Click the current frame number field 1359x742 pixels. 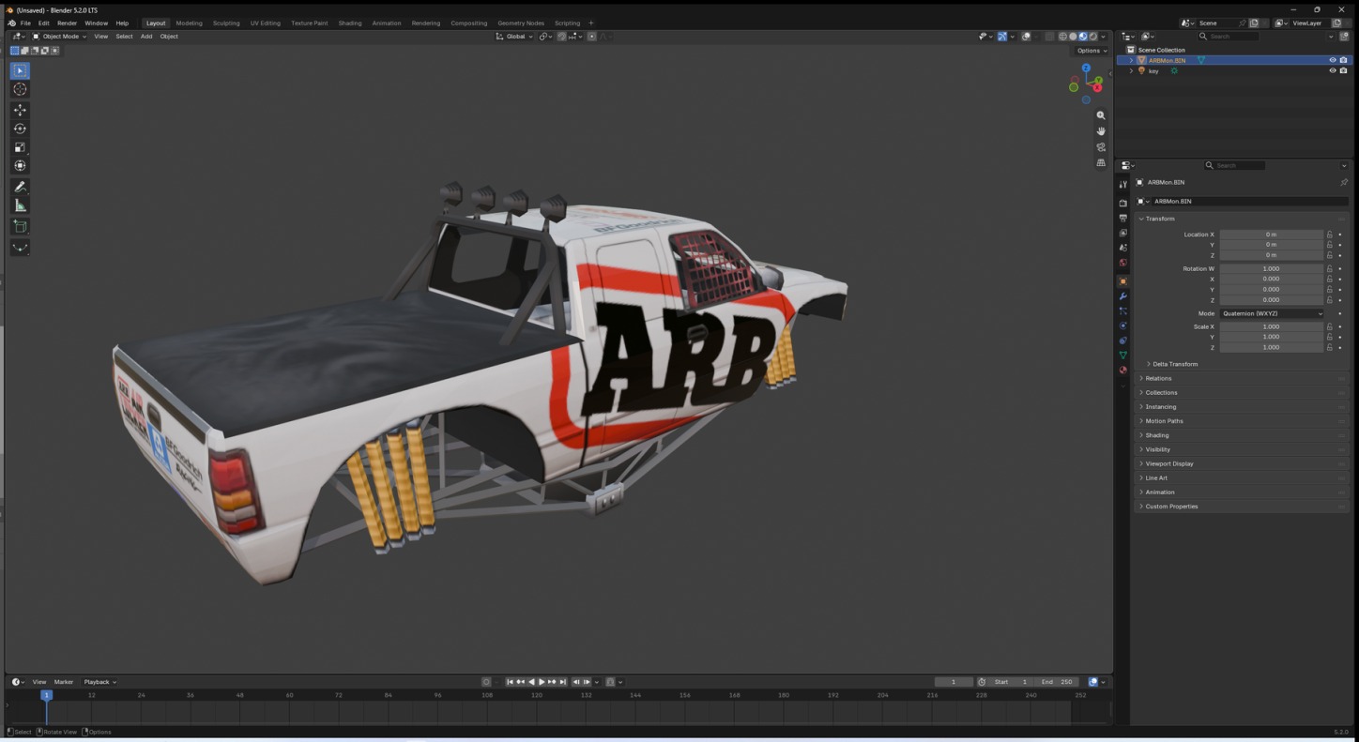click(954, 682)
